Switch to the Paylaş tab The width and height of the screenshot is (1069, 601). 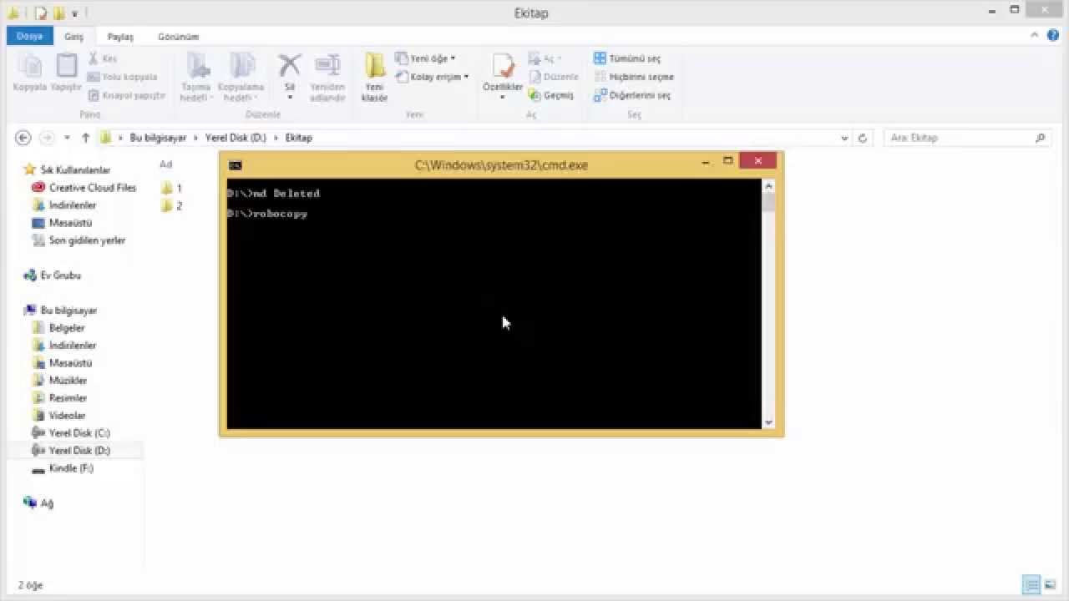[x=120, y=37]
